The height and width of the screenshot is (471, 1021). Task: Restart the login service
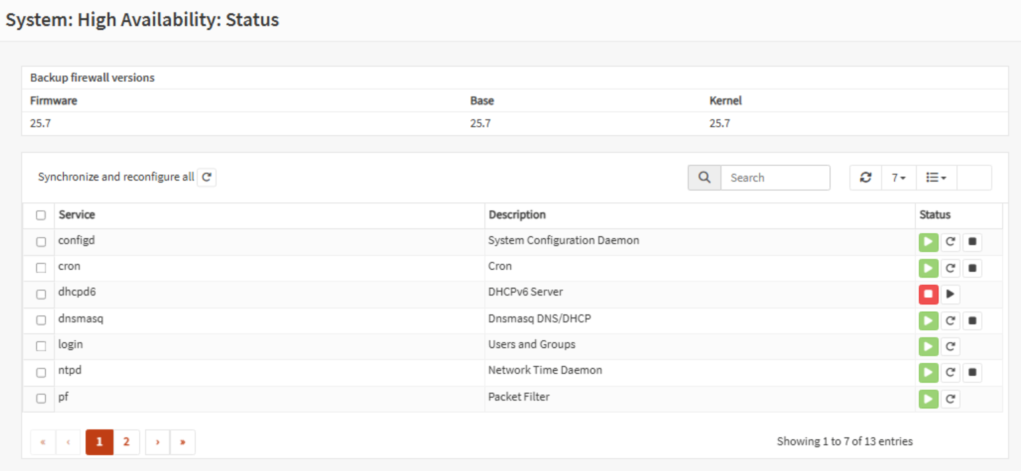pos(950,347)
